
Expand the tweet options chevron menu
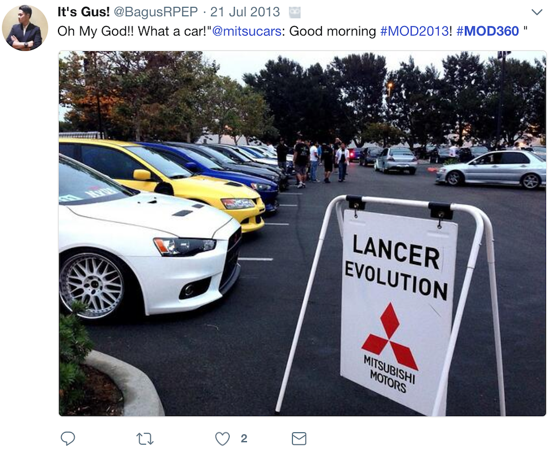click(x=537, y=12)
